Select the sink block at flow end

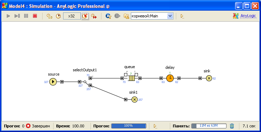click(209, 78)
